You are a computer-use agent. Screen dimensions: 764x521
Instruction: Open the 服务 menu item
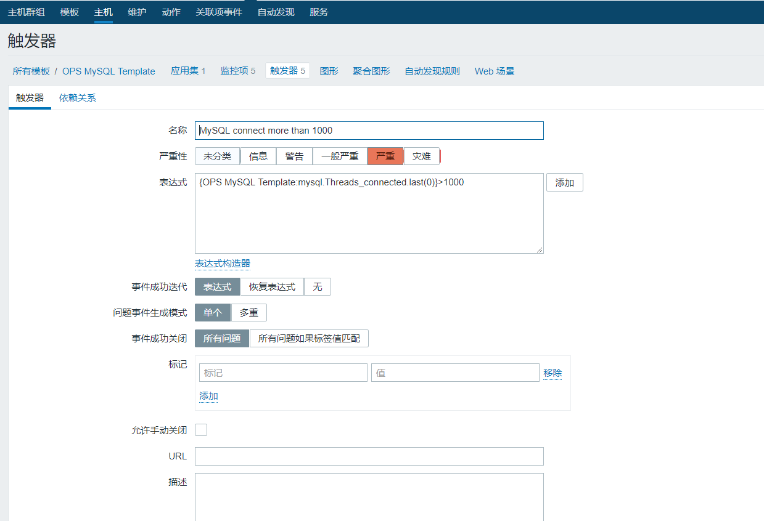(x=319, y=12)
